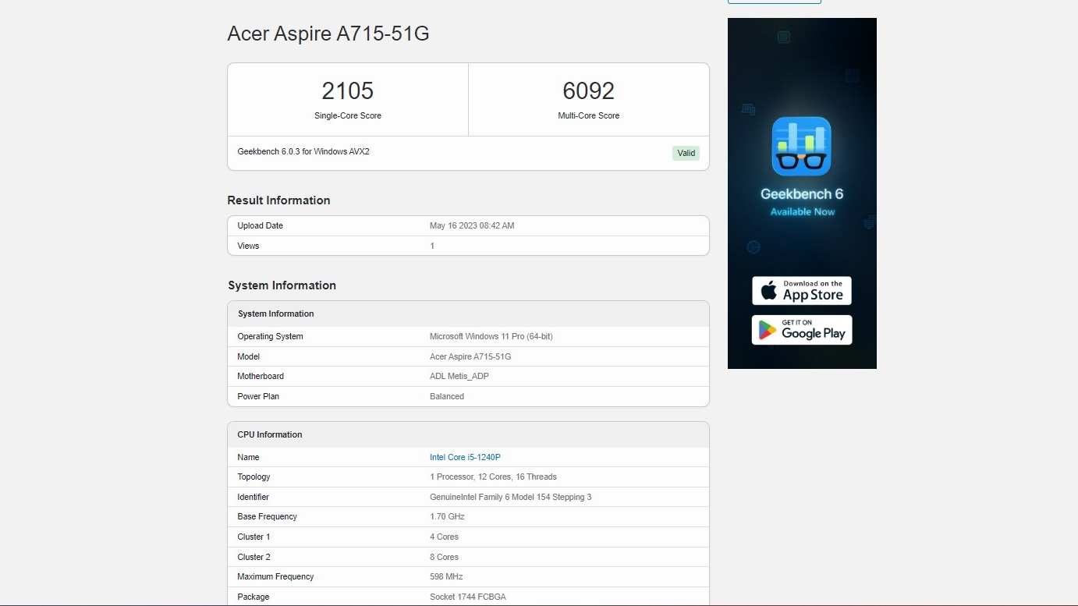Click the Geekbench 6.0.3 for Windows AVX2 text
The width and height of the screenshot is (1078, 606).
point(303,151)
